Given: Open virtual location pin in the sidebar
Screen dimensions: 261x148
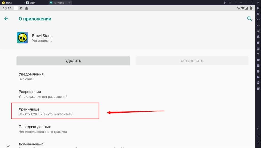Looking at the screenshot, I should pos(258,83).
